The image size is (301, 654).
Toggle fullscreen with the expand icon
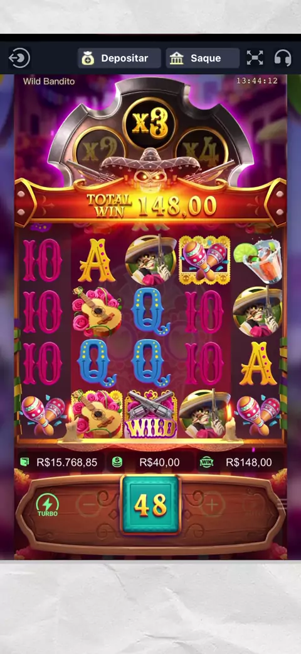tap(255, 58)
